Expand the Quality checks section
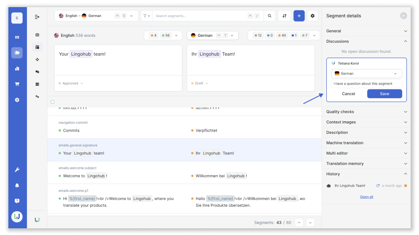Image resolution: width=419 pixels, height=235 pixels. (366, 112)
